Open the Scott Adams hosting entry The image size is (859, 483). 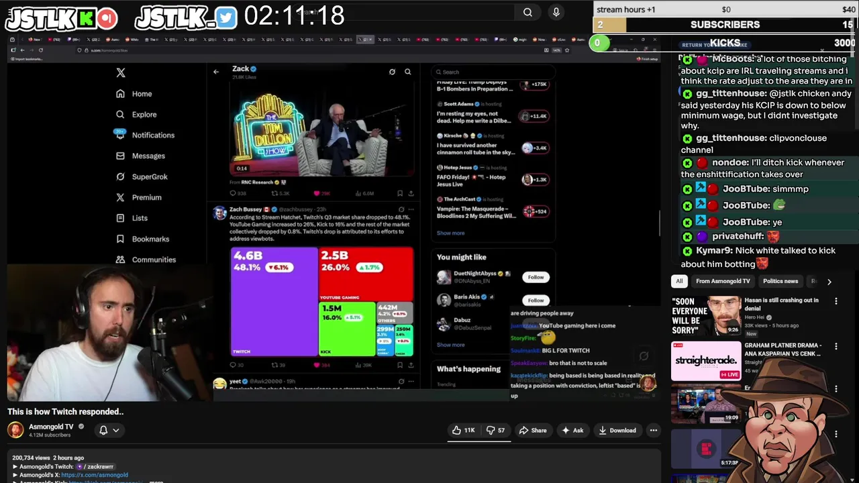pyautogui.click(x=493, y=113)
